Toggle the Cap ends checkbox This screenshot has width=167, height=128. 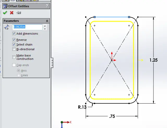14,65
